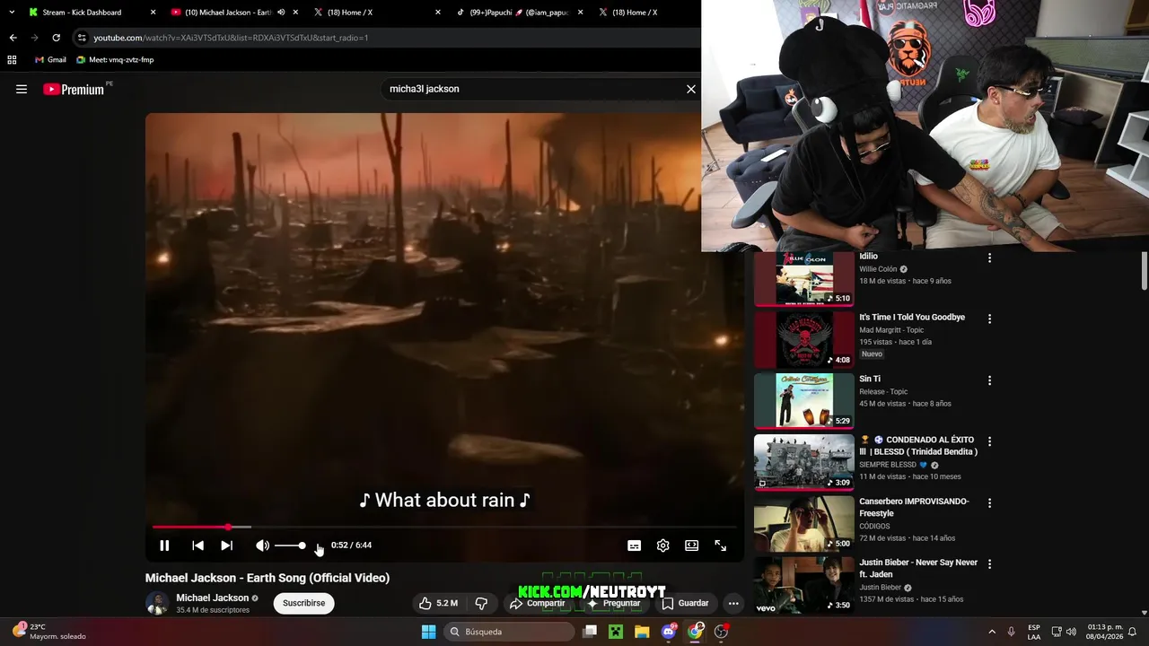The width and height of the screenshot is (1149, 646).
Task: Share the video via Compartir
Action: pos(538,603)
